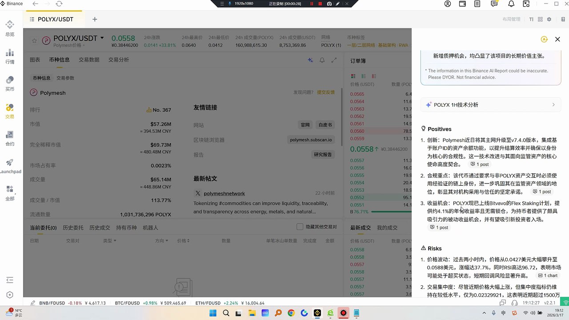Select the combined order book view icon
Screen dimensions: 569x320
tap(353, 76)
